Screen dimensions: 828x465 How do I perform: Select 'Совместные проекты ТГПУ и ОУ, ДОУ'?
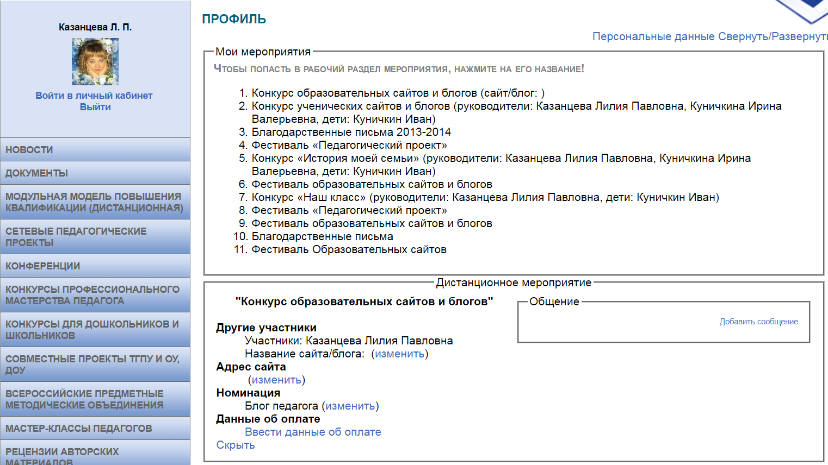tap(95, 365)
